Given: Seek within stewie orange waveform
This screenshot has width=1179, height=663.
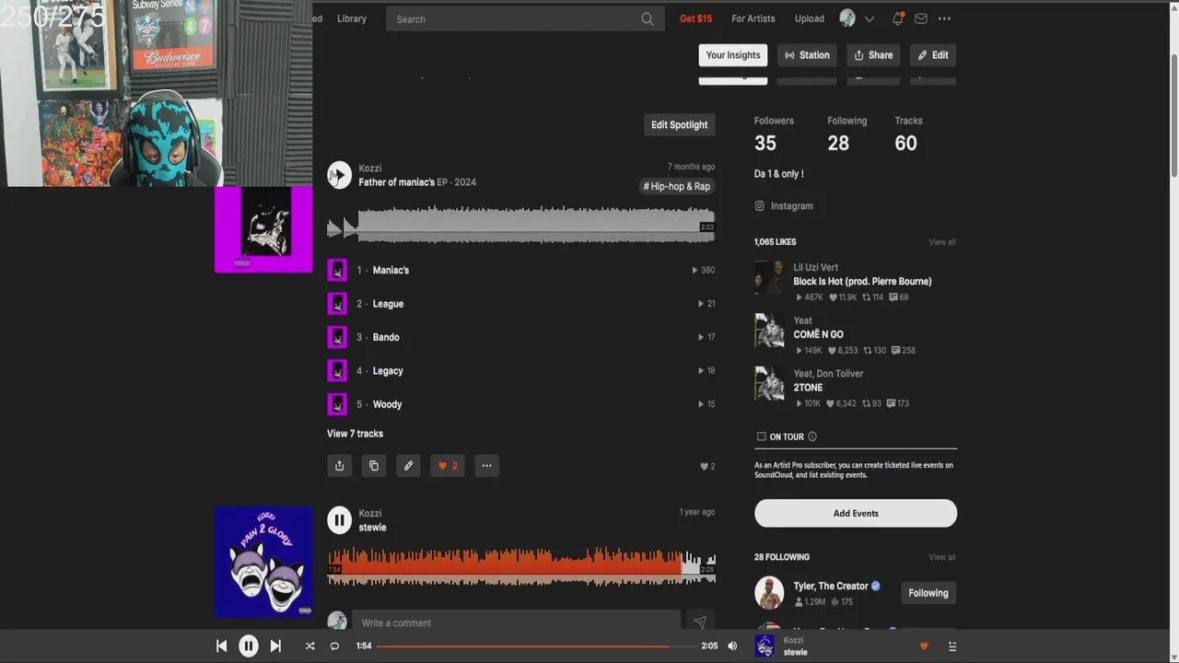Looking at the screenshot, I should [521, 566].
